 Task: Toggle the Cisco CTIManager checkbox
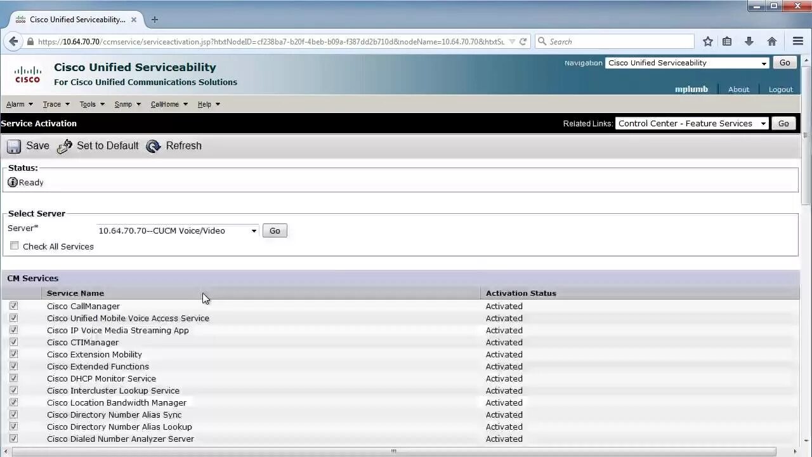[x=13, y=342]
